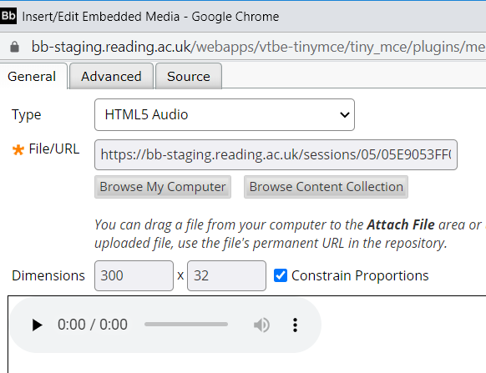Click the File/URL input field
Screen dimensions: 486x373
click(x=276, y=154)
